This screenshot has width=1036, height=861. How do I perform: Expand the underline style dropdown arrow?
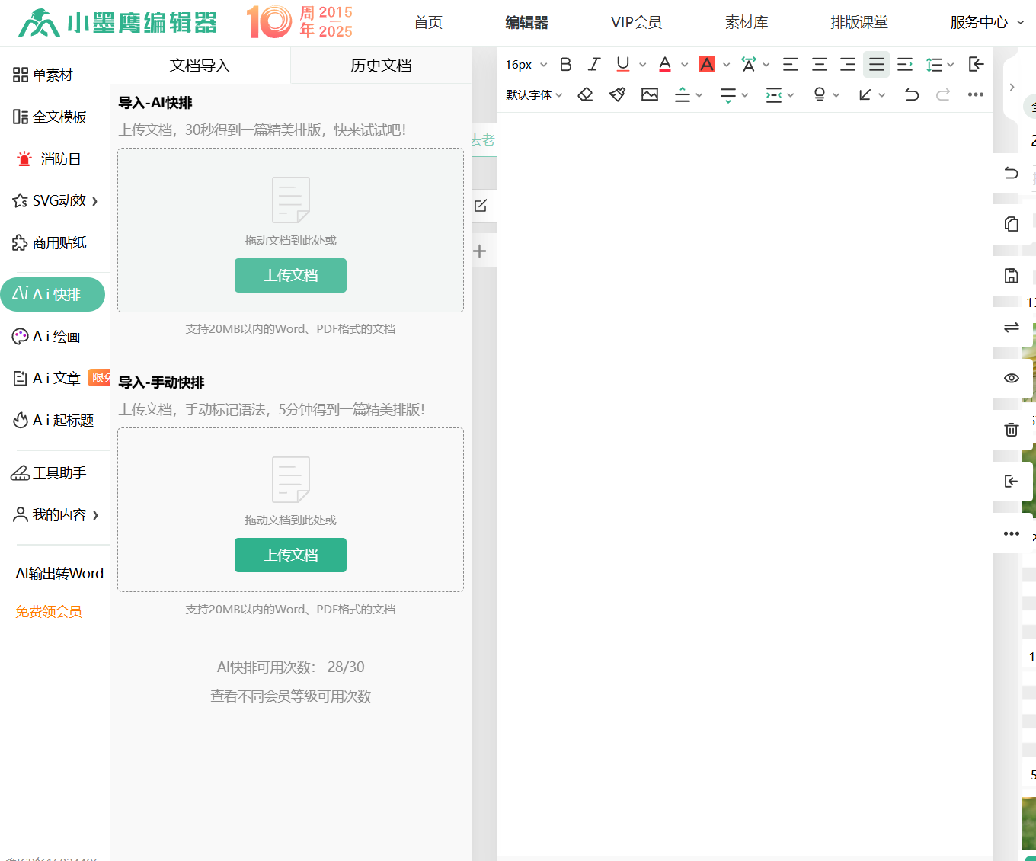click(642, 65)
